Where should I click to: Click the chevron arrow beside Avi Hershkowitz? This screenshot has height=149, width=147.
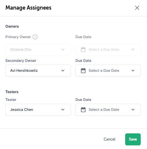coord(63,71)
